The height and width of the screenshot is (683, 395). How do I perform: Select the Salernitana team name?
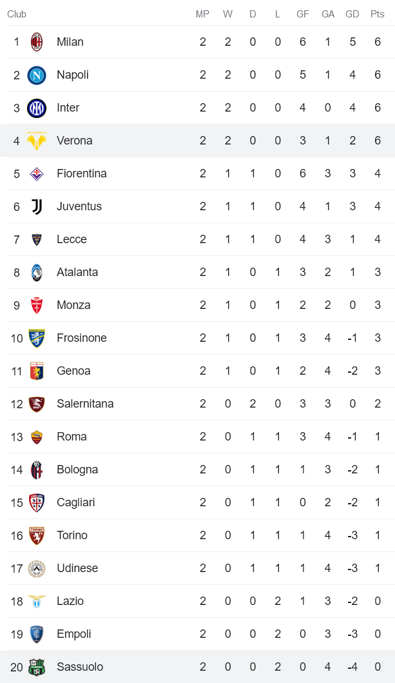click(x=85, y=404)
